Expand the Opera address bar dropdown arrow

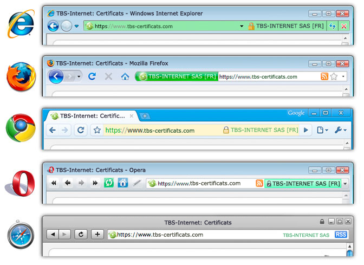pos(345,184)
